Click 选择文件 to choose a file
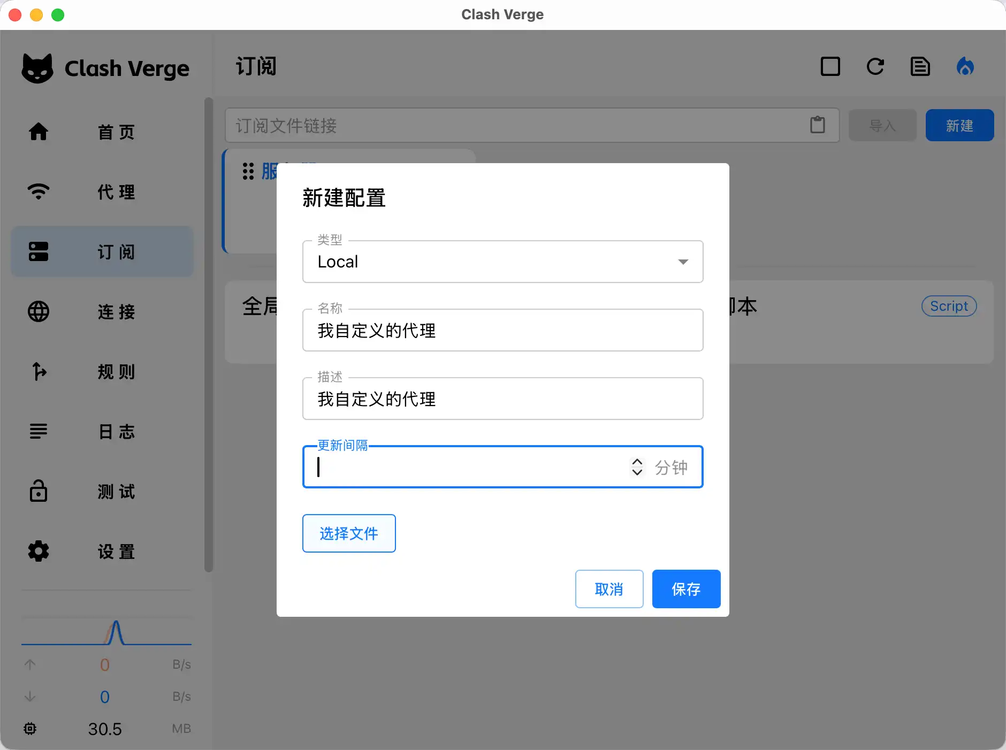 tap(348, 533)
